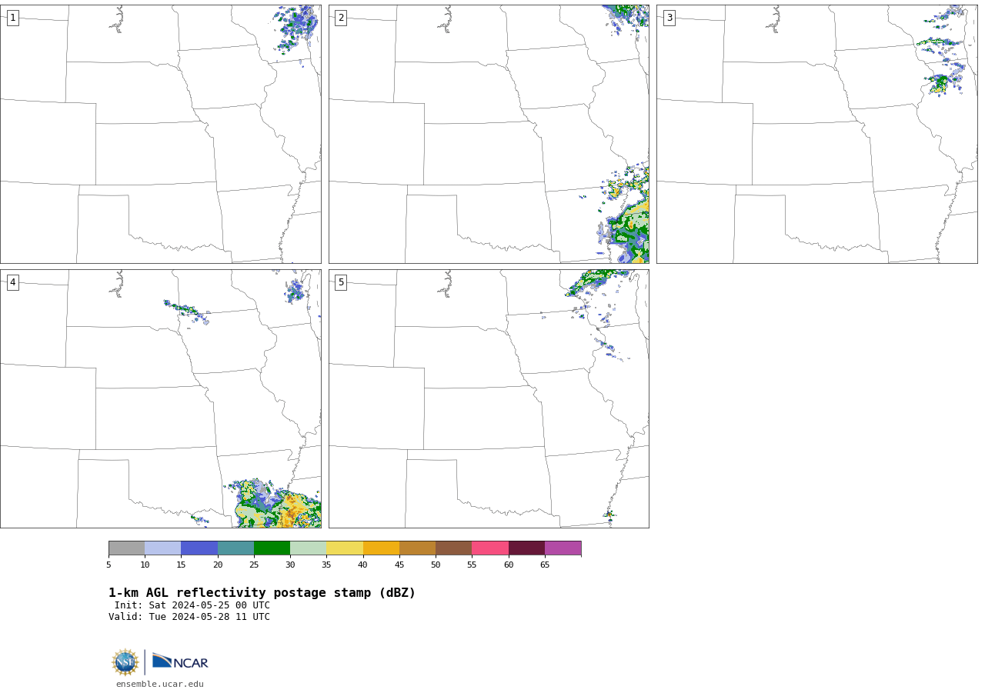Viewport: 985px width, 693px height.
Task: Click the pink 55-60 dBZ swatch
Action: 490,548
